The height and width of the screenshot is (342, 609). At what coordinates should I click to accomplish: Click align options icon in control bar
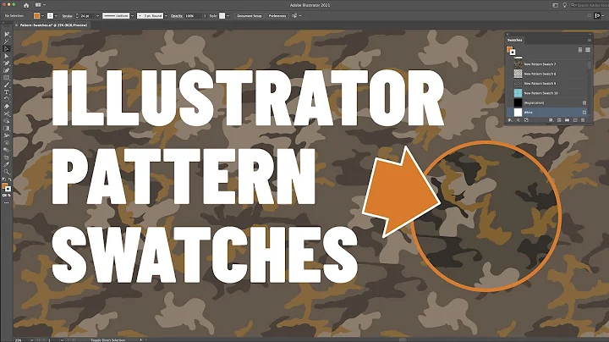(295, 15)
